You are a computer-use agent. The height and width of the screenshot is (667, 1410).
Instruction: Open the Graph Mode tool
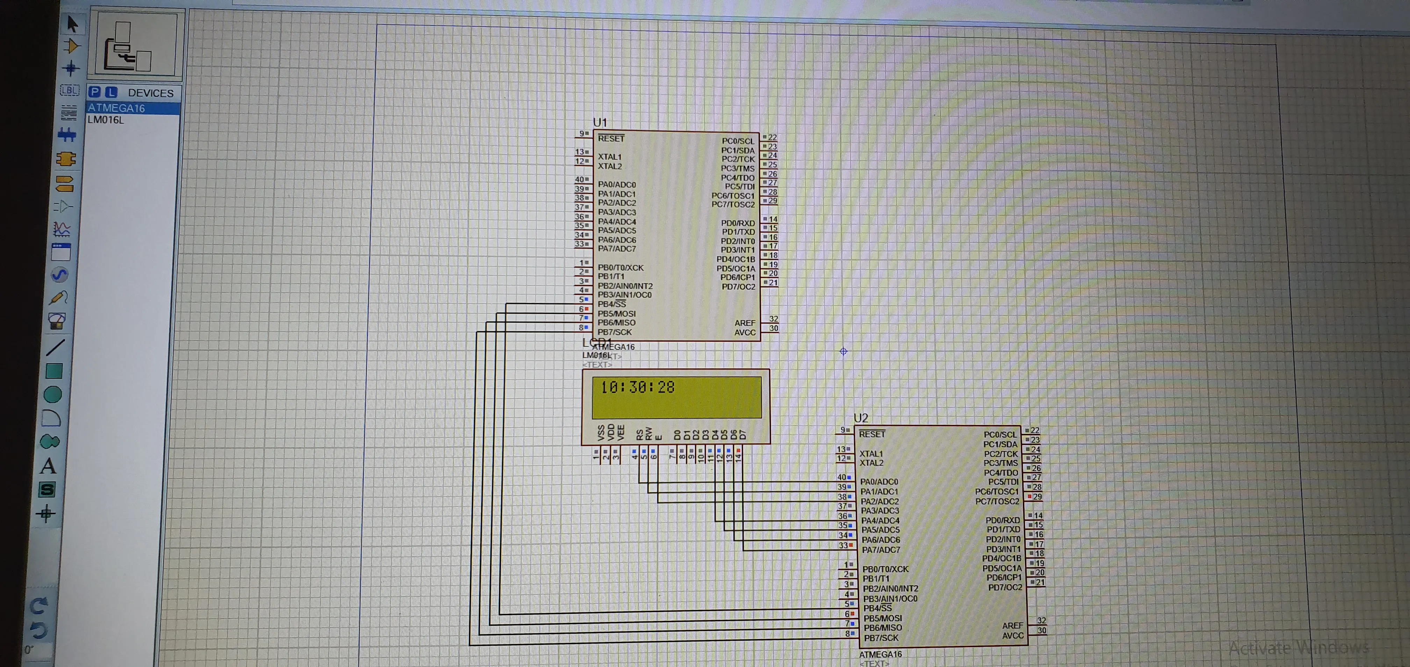(x=62, y=229)
